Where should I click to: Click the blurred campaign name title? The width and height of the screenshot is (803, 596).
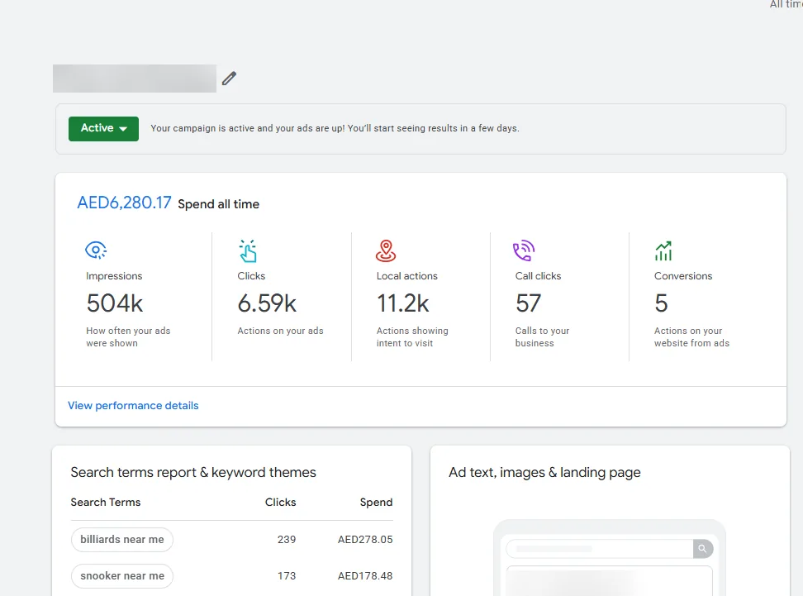click(134, 79)
